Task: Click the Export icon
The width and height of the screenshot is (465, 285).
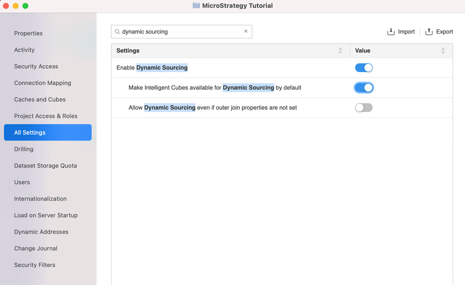Action: 429,32
